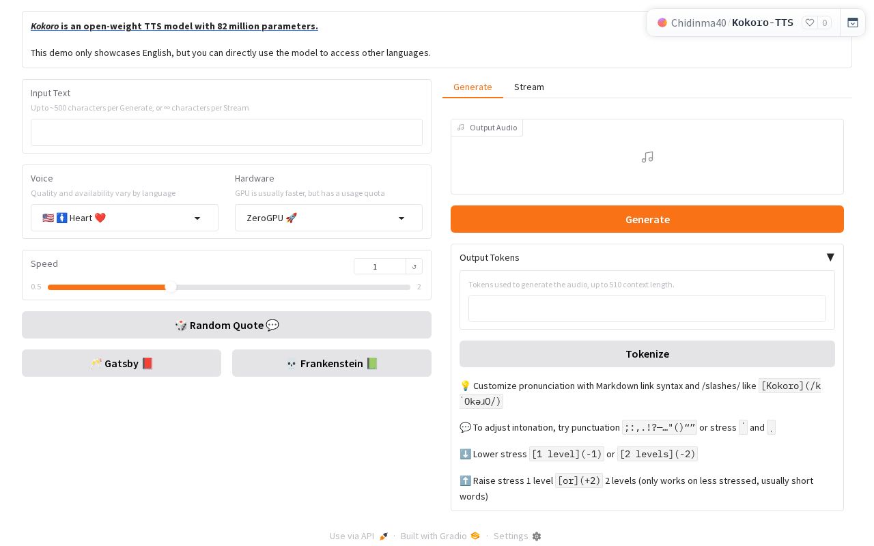874x546 pixels.
Task: Click the "[1 level](-1)" code snippet
Action: 567,454
